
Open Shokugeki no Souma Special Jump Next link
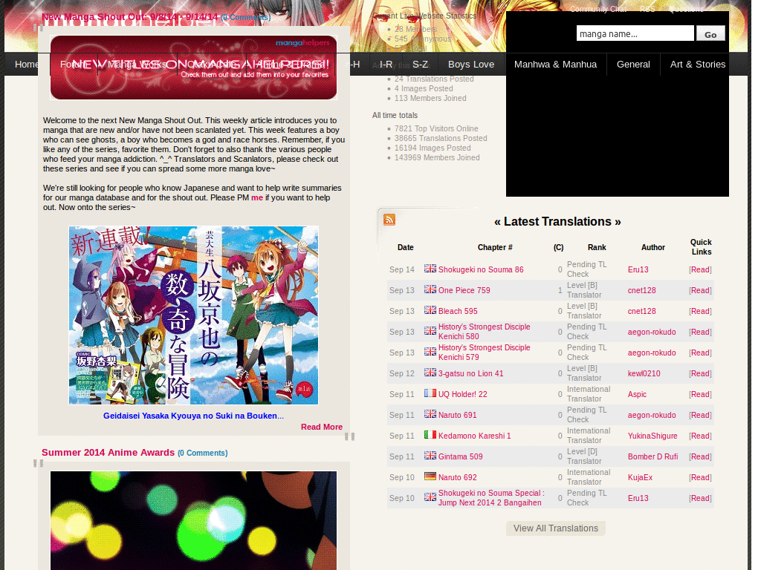click(x=491, y=498)
